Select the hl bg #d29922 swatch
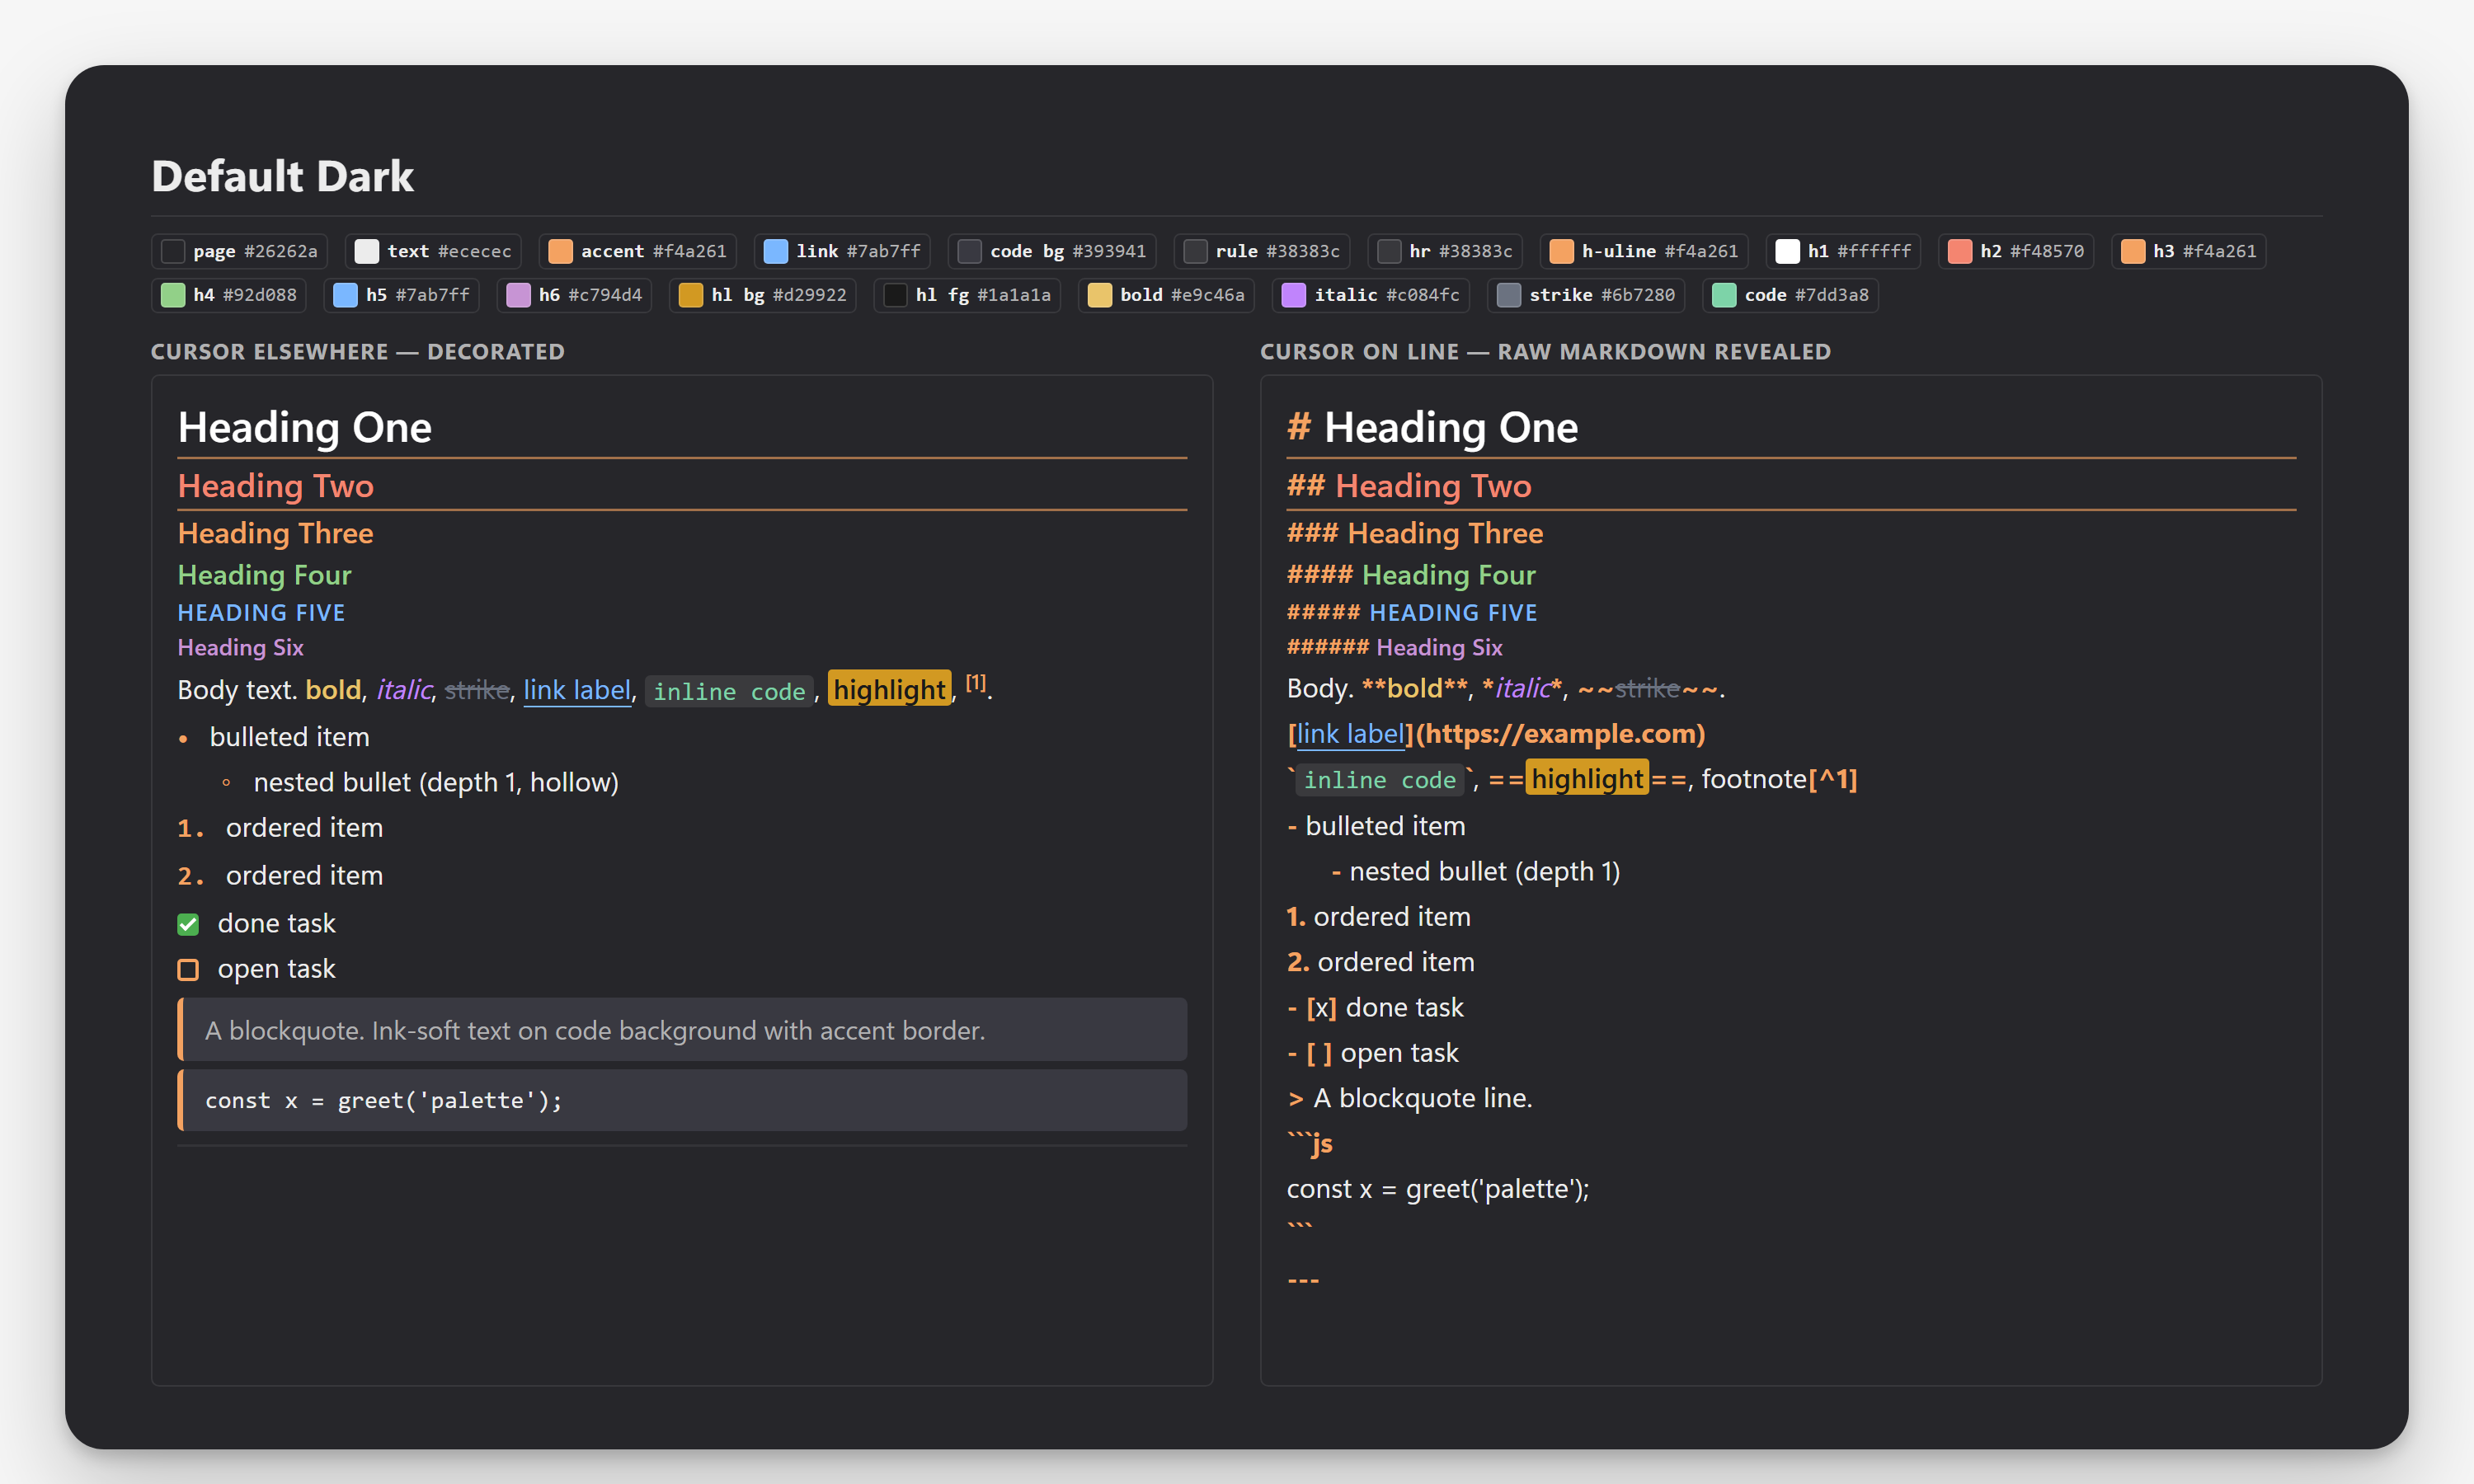Screen dimensions: 2474x1484 (x=762, y=295)
